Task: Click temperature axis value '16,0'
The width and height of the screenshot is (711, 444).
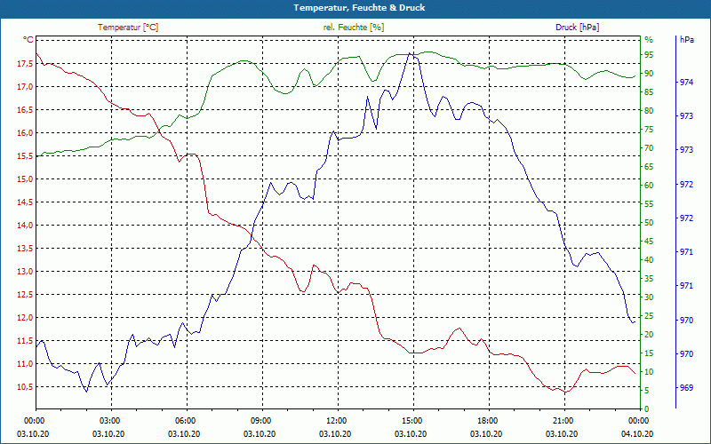Action: [x=25, y=133]
